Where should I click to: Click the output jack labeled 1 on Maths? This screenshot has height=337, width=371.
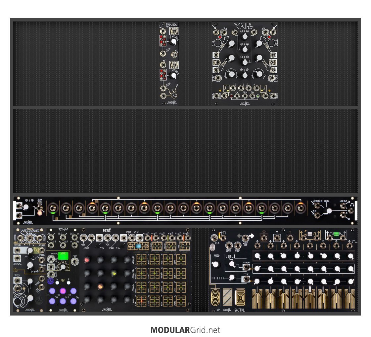coord(233,88)
